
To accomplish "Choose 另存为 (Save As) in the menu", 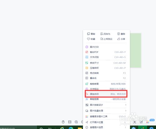I will coord(105,34).
